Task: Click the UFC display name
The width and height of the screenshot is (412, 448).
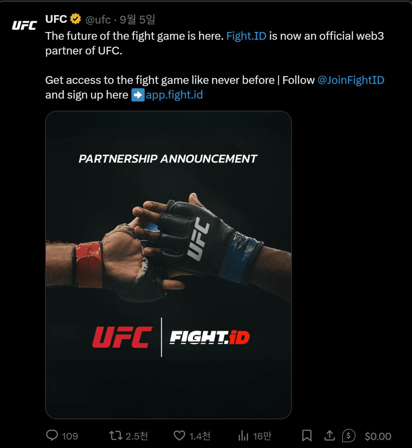Action: tap(56, 19)
